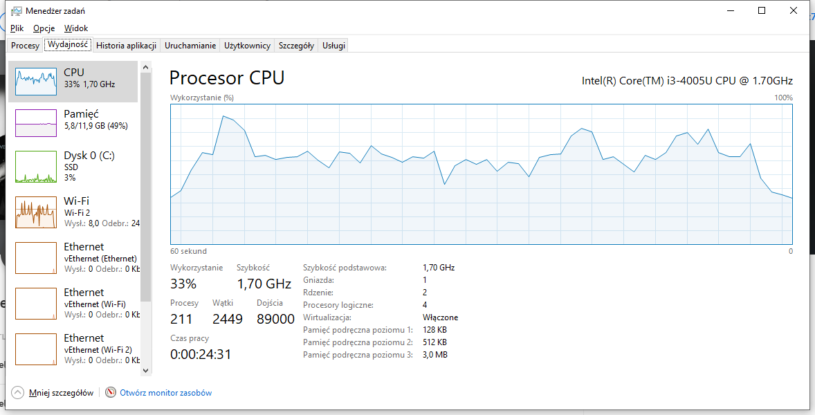Select Dysk 0 (C:) performance icon
The width and height of the screenshot is (815, 415).
(36, 167)
